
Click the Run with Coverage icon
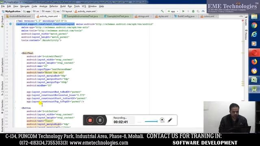[x=198, y=11]
